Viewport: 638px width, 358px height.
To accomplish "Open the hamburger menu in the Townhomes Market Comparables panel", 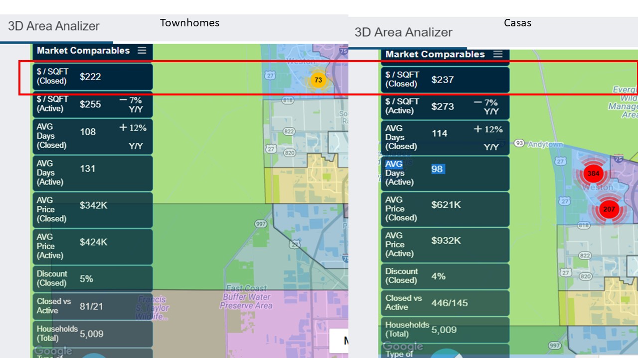I will [142, 50].
